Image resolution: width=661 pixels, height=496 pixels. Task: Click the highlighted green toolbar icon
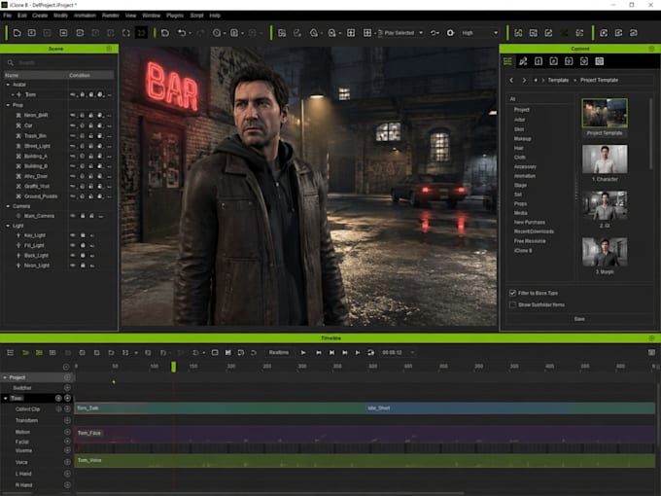(141, 33)
